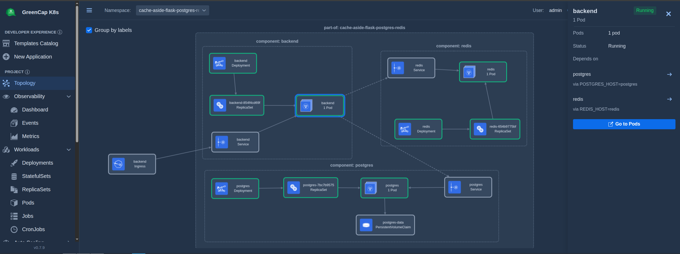Select the postgres 1 Pod icon
This screenshot has width=680, height=254.
tap(370, 188)
